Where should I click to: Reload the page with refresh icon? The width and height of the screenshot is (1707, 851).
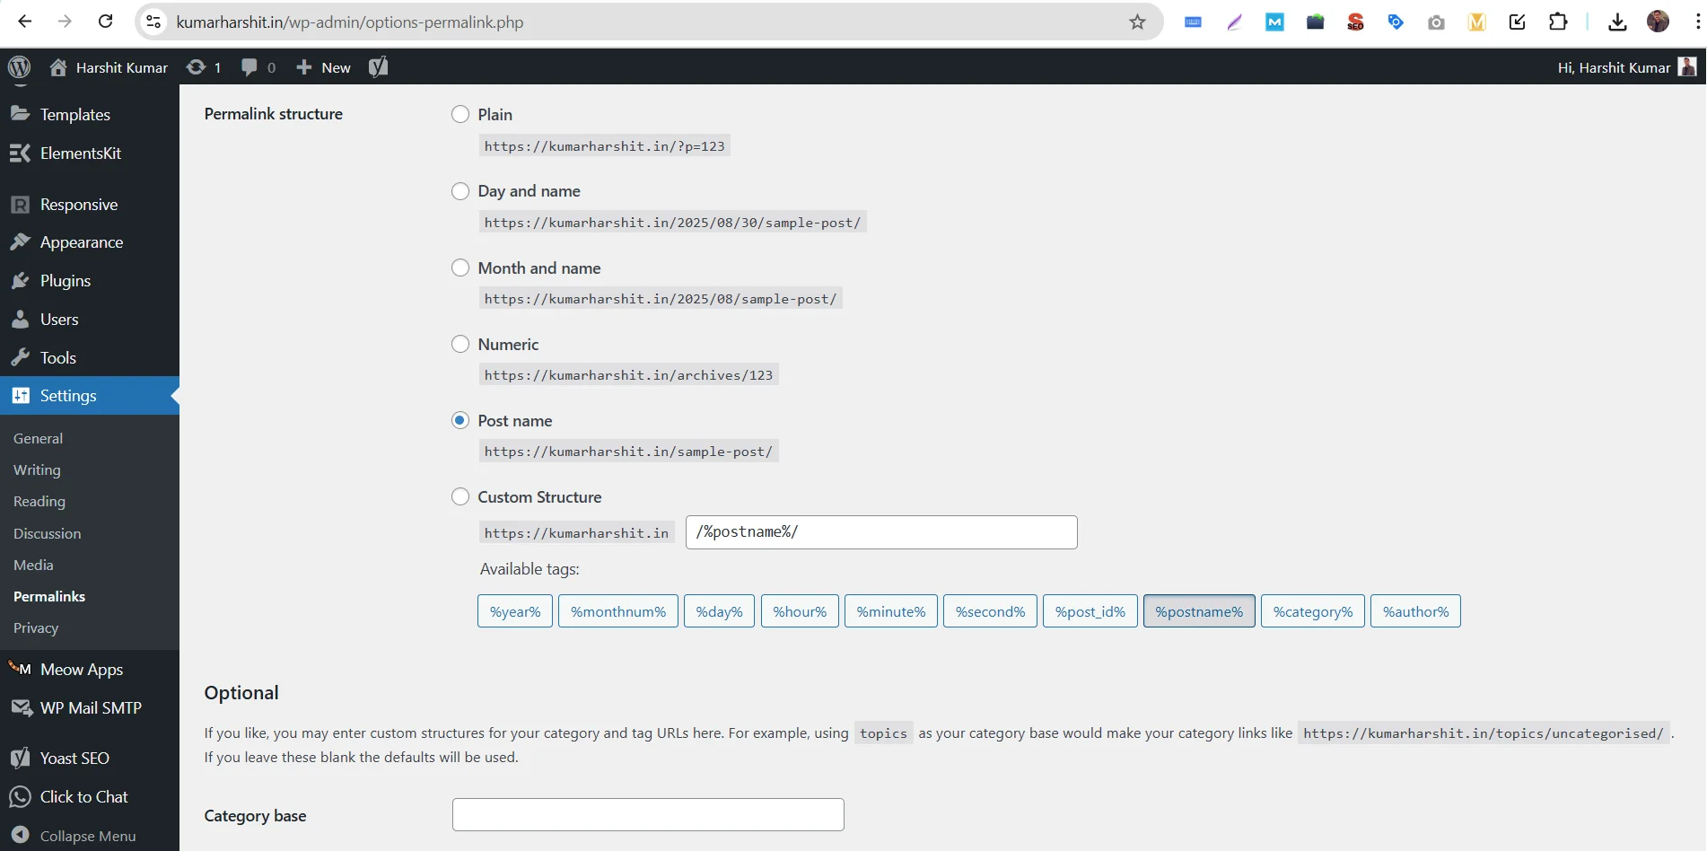coord(105,22)
